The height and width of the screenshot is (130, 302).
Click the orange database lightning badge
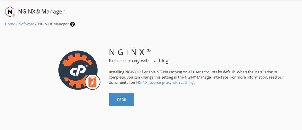(92, 83)
